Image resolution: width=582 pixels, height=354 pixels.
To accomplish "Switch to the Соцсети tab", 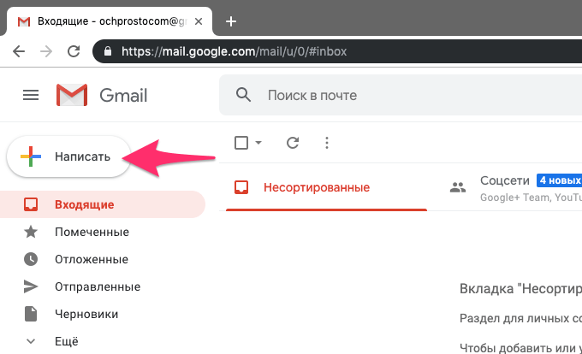I will [512, 187].
